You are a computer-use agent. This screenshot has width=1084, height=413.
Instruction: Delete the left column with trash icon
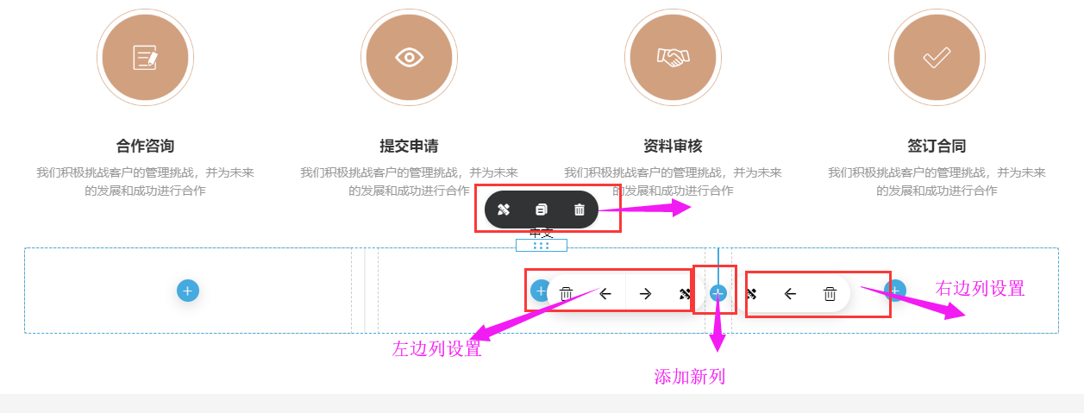[566, 294]
